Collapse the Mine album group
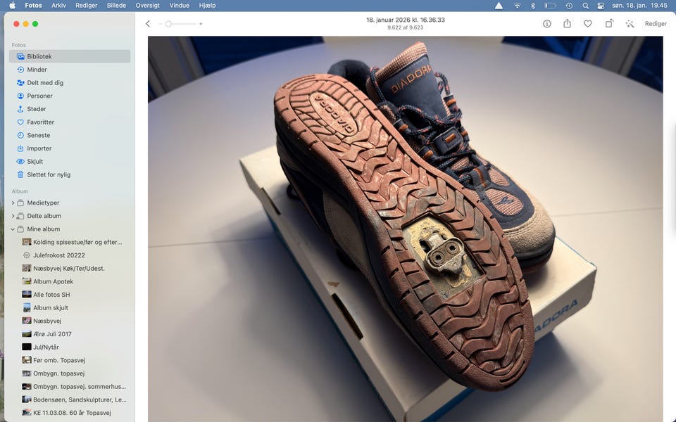The height and width of the screenshot is (422, 676). pyautogui.click(x=13, y=229)
